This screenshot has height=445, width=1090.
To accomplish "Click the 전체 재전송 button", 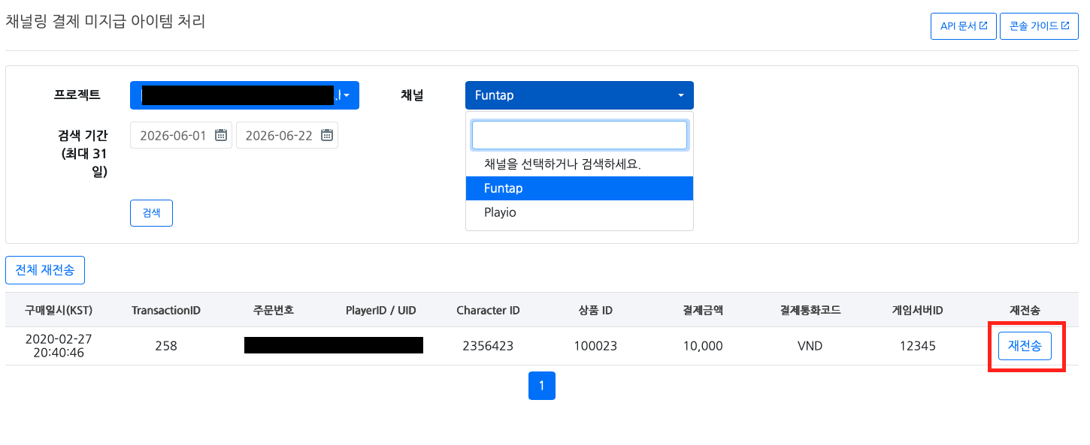I will click(45, 270).
